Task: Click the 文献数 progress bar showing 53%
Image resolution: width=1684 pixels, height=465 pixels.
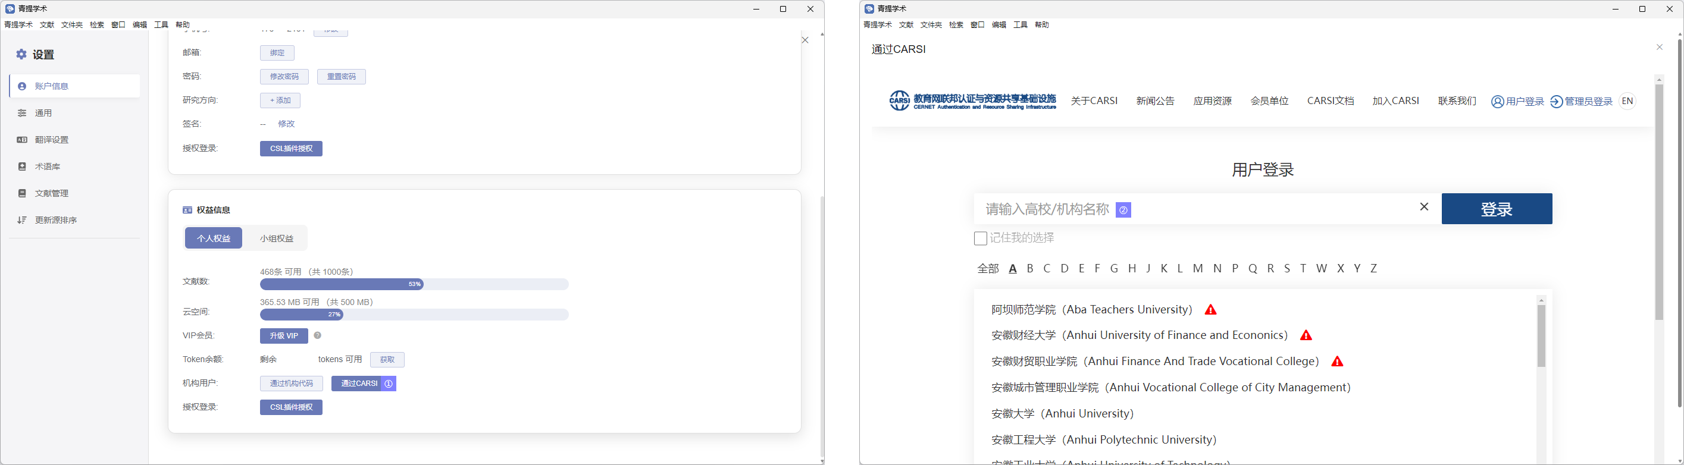Action: click(415, 284)
